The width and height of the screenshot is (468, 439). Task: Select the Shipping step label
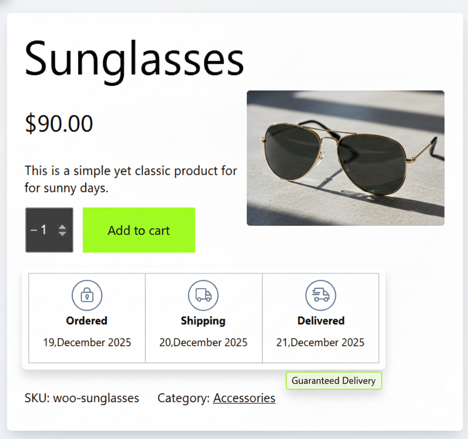[203, 321]
